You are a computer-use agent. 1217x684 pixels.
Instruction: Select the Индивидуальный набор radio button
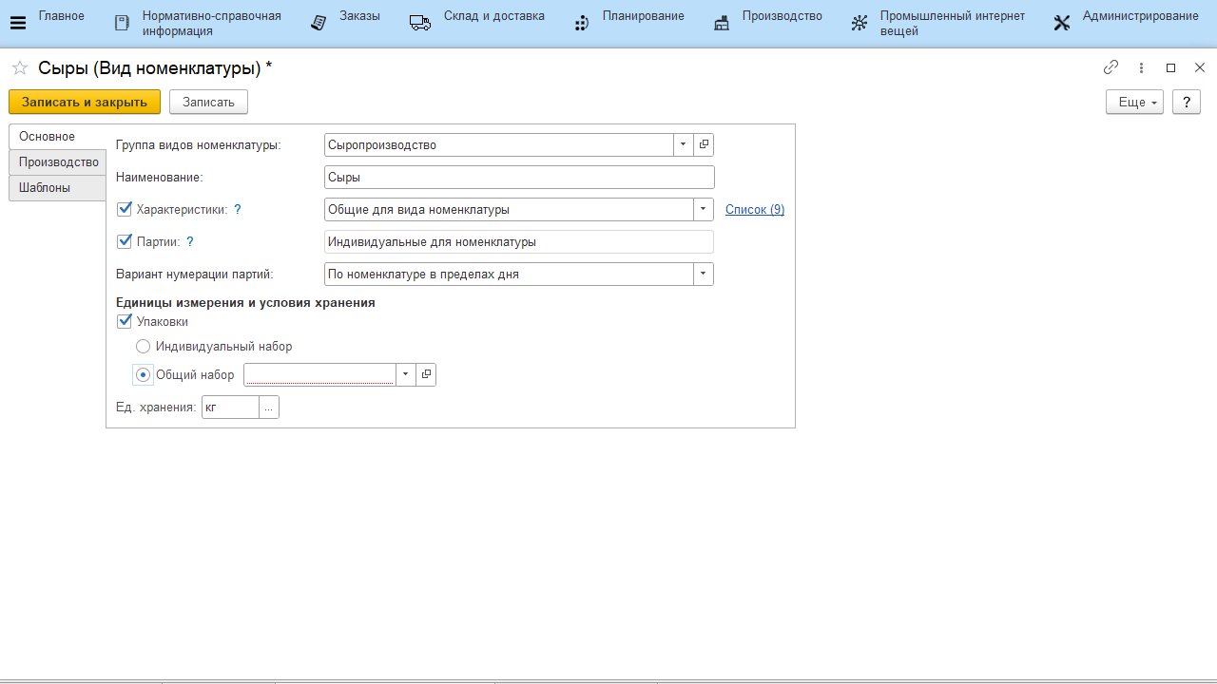[x=144, y=347]
